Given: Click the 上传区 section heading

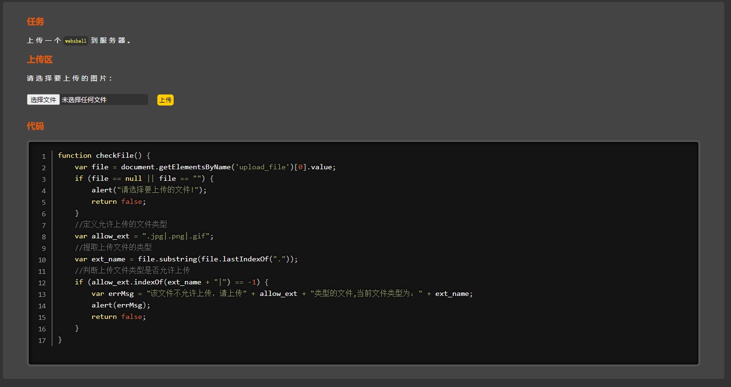Looking at the screenshot, I should pos(40,59).
